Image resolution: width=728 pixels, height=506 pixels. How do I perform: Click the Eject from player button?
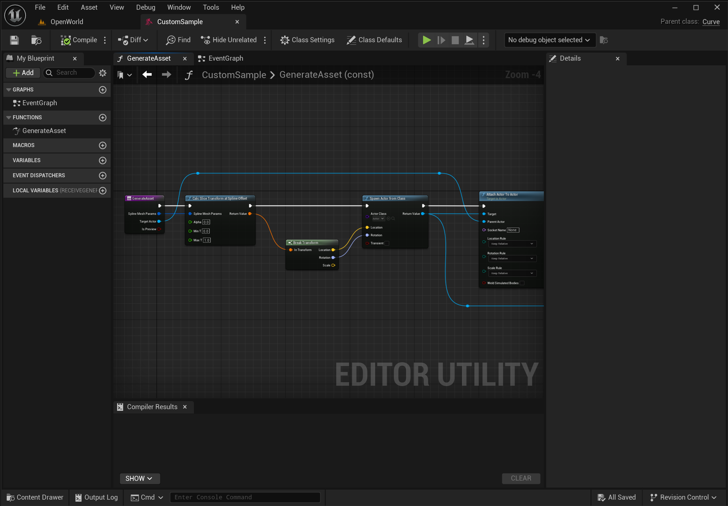469,40
